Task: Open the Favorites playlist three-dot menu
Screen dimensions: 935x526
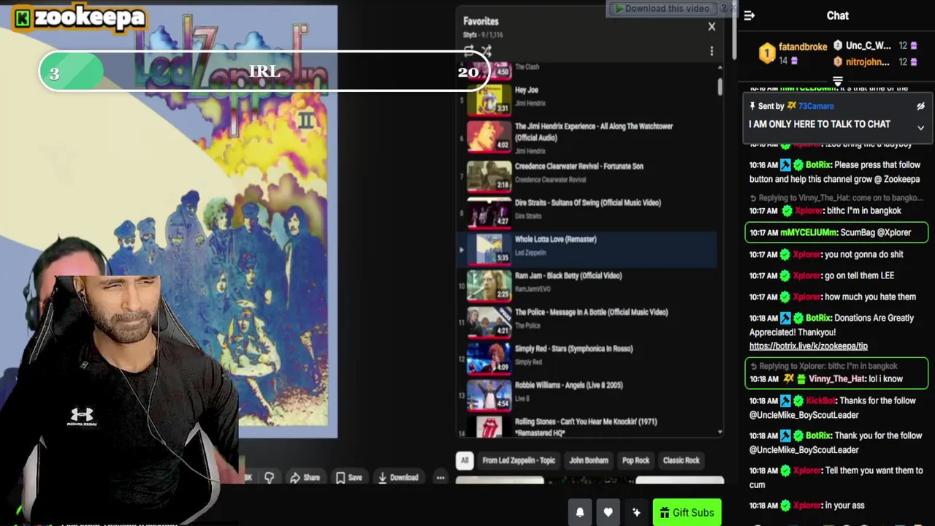Action: (x=711, y=51)
